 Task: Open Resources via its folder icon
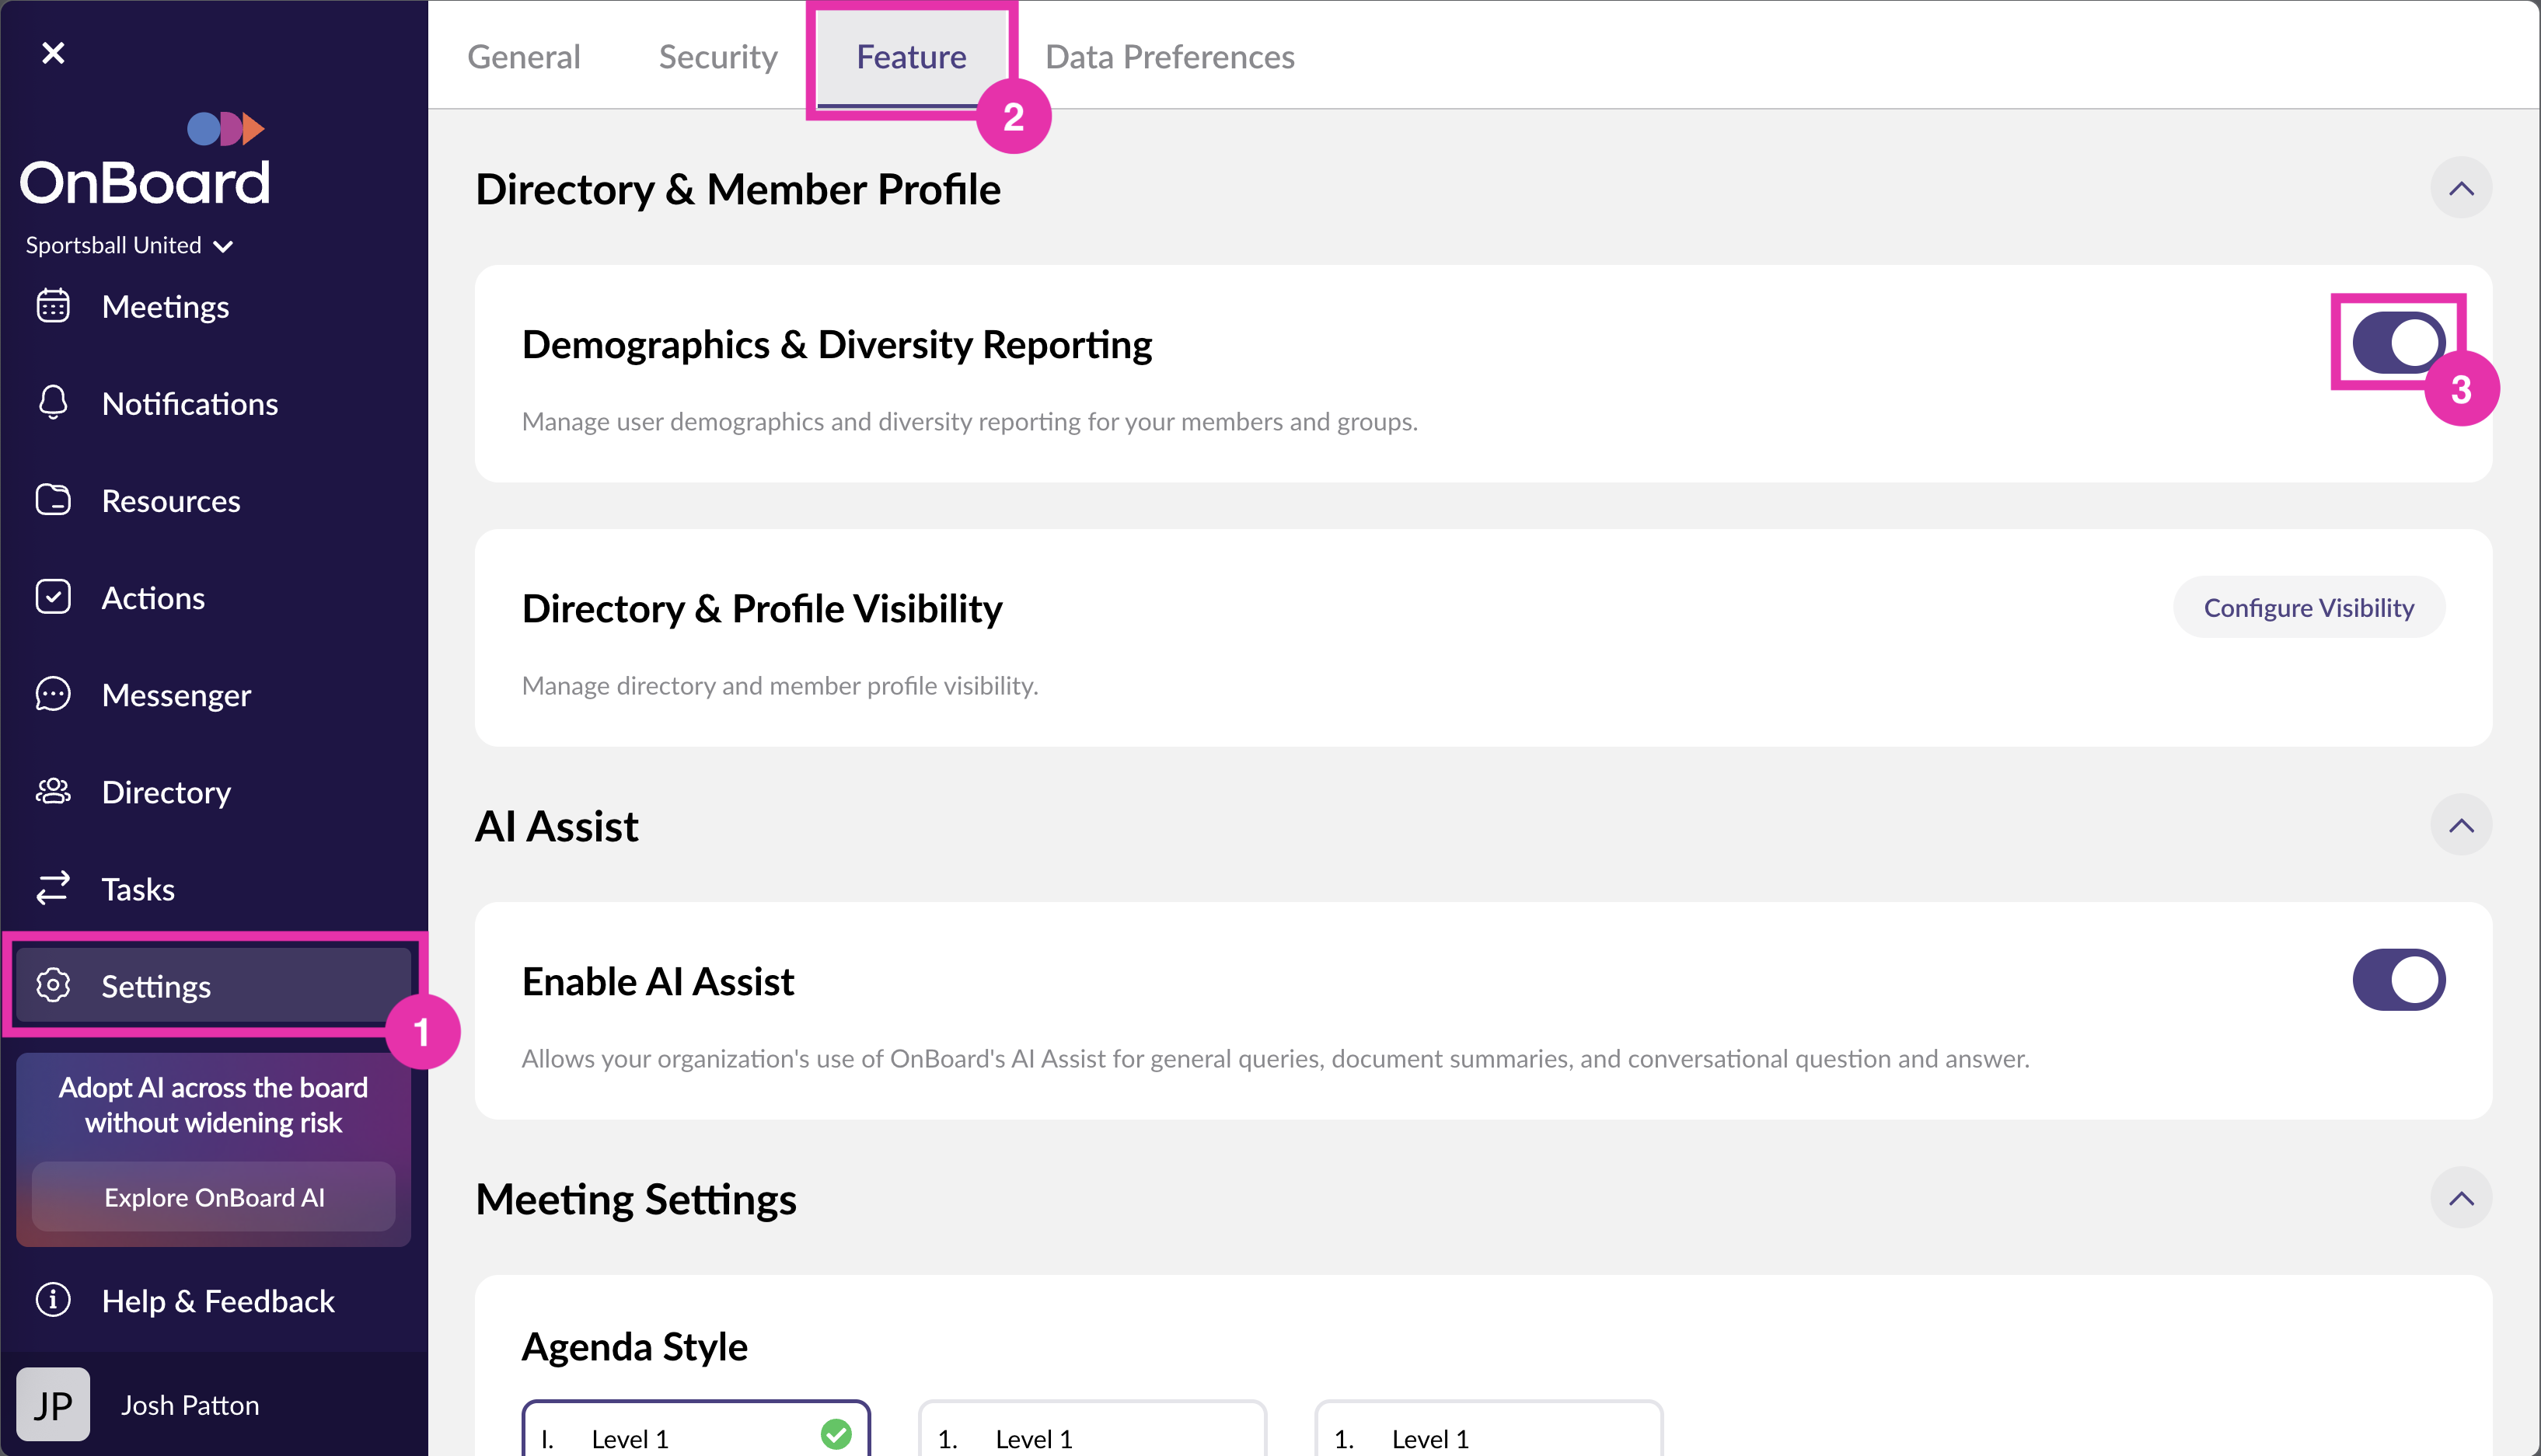53,500
